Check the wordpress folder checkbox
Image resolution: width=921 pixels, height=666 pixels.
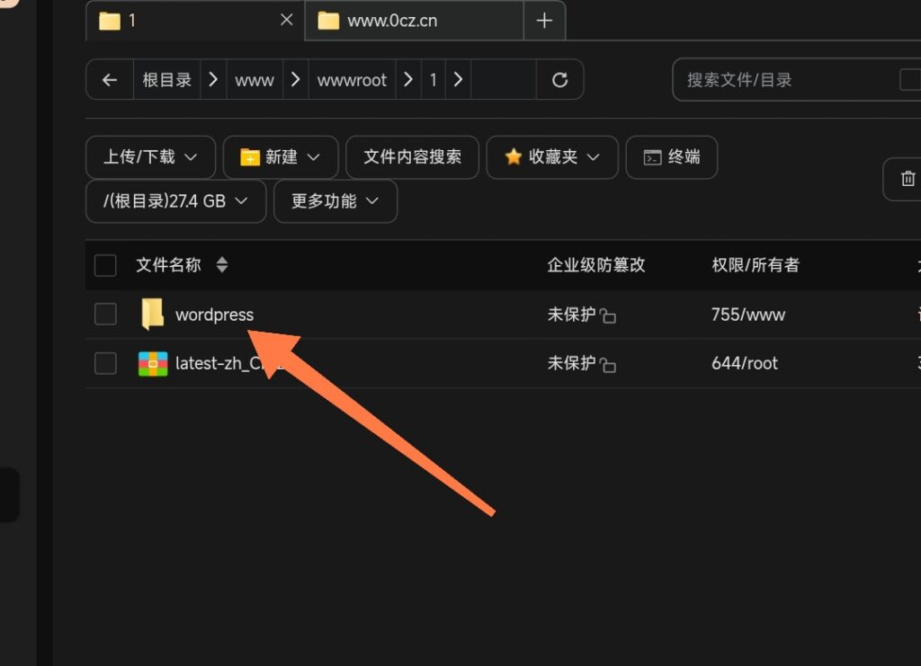click(x=105, y=314)
